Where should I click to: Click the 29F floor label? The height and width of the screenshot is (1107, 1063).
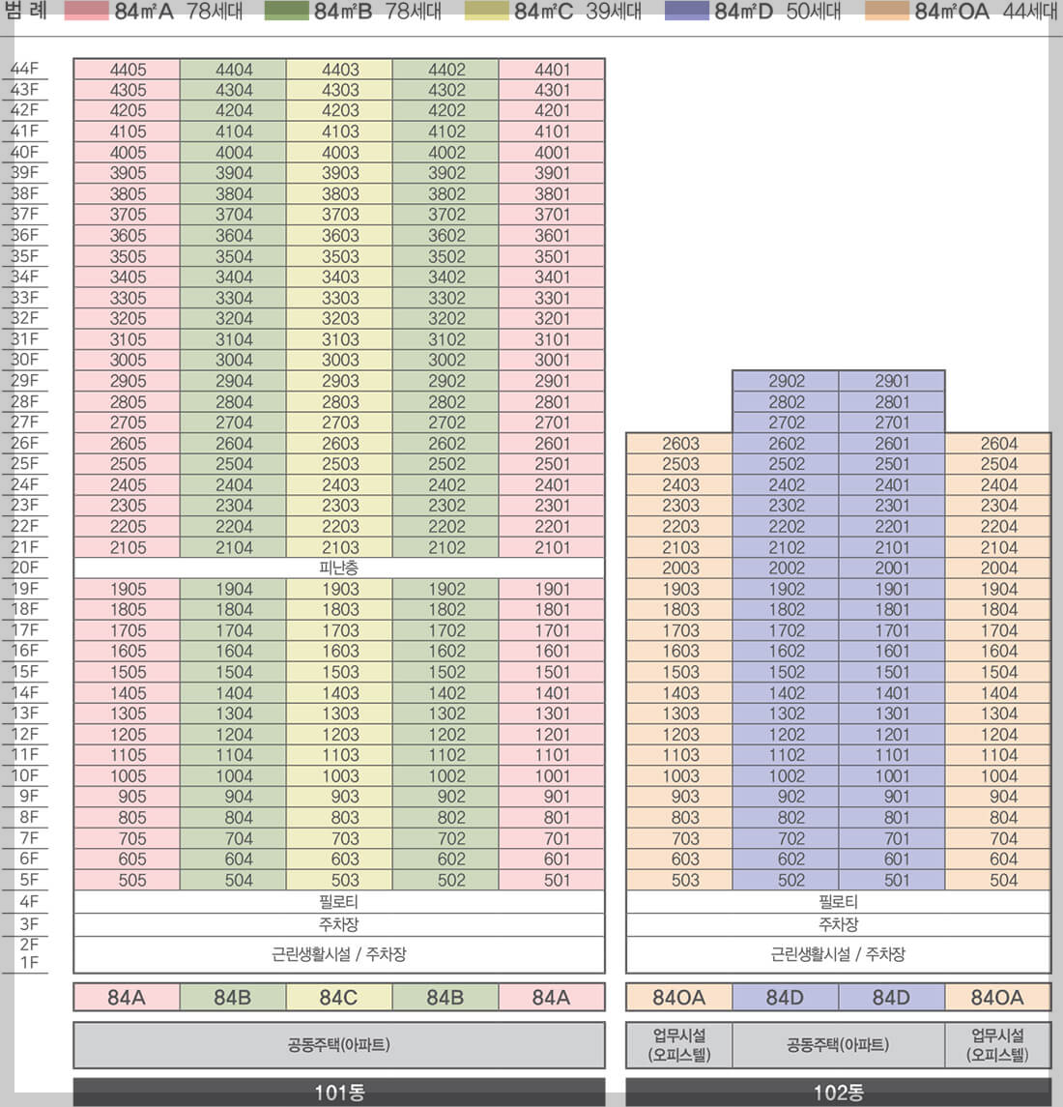(x=25, y=381)
